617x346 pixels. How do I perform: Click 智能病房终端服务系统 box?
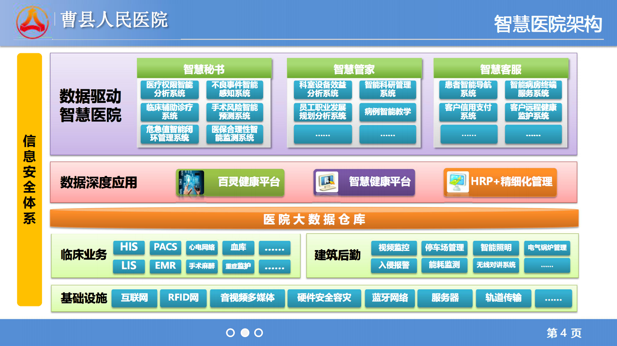[x=533, y=89]
